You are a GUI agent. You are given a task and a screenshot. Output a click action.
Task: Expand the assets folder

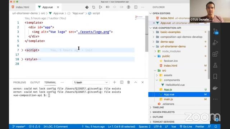168,75
